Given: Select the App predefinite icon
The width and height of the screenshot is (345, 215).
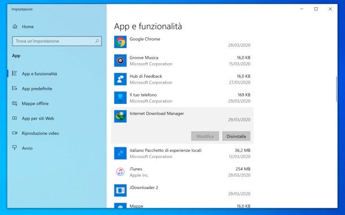Looking at the screenshot, I should [x=15, y=88].
